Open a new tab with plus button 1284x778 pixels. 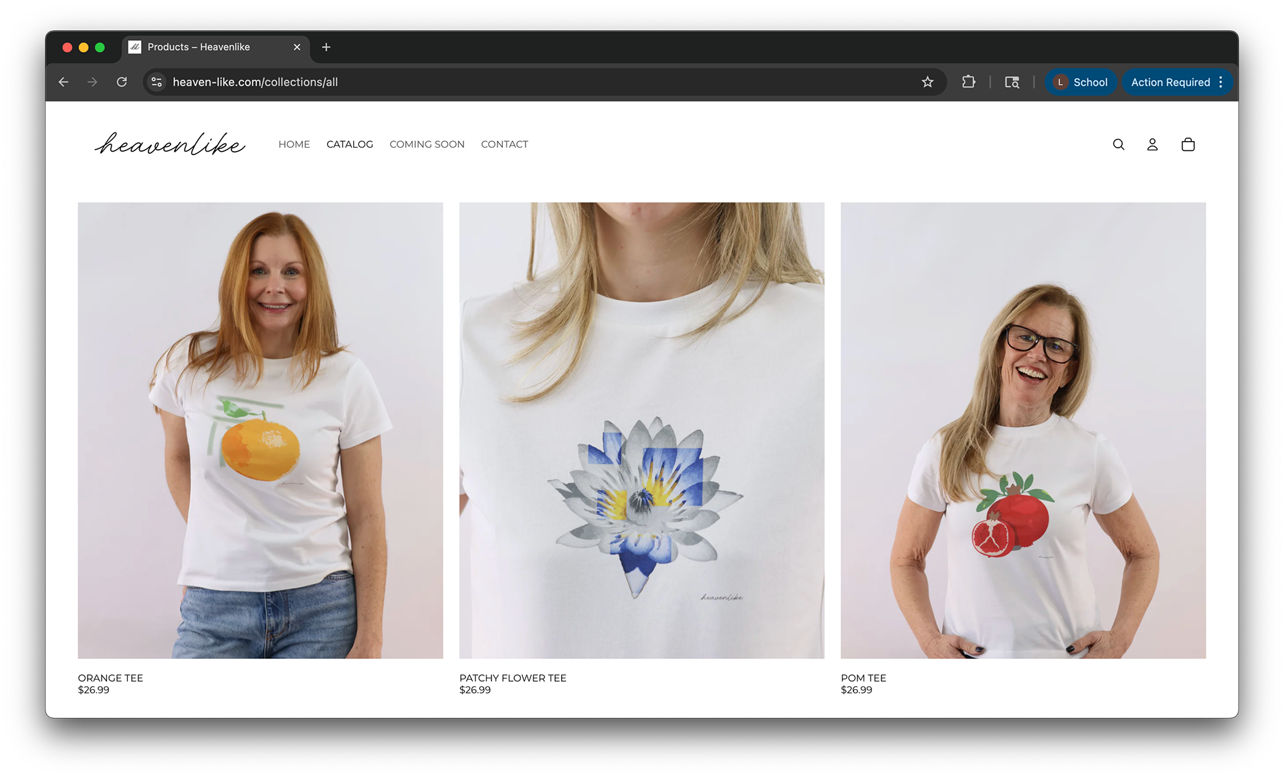coord(326,47)
